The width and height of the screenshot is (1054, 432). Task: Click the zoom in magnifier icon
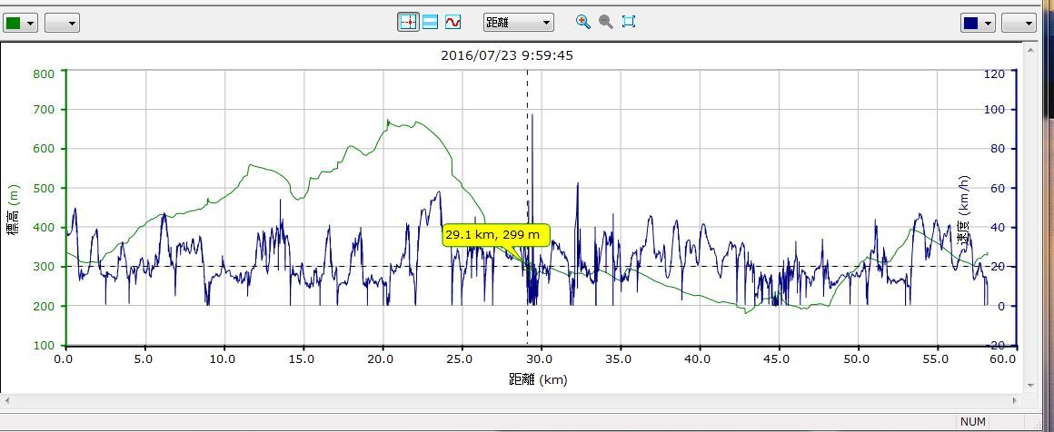582,22
